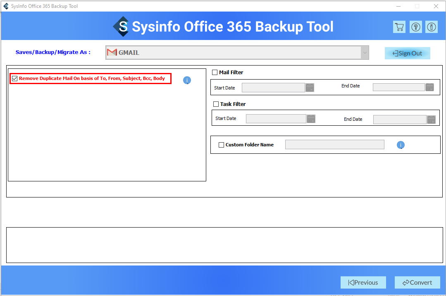The height and width of the screenshot is (296, 446).
Task: Click the Mail Filter Start Date field
Action: point(273,87)
